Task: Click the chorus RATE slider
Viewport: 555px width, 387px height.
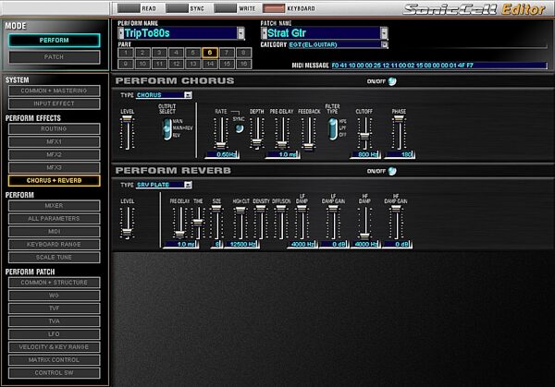Action: pos(221,132)
